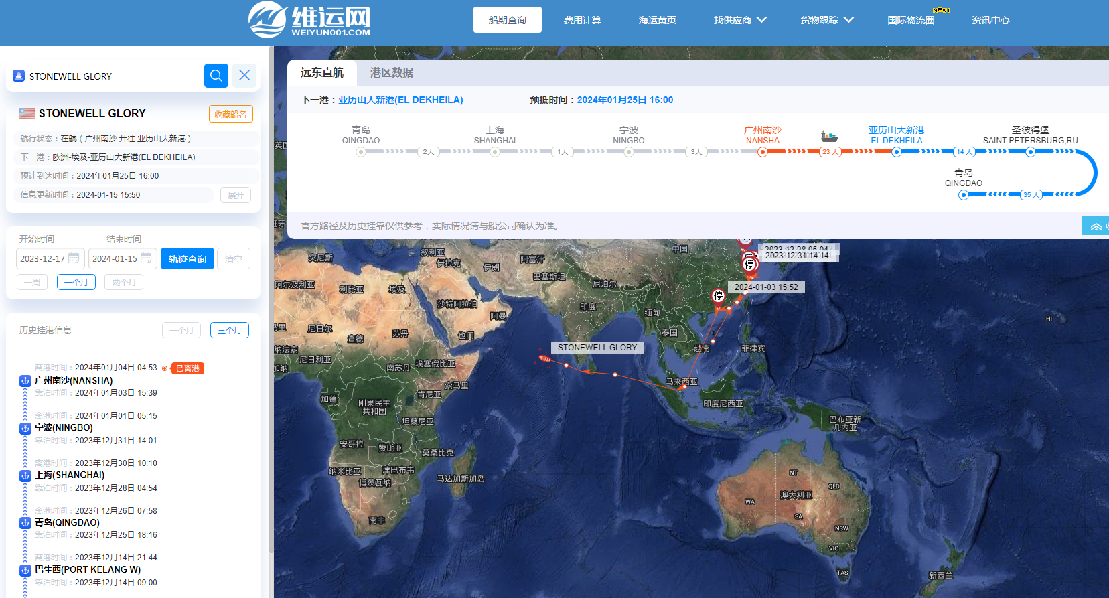Open the 船期查询 nav tab

point(508,20)
